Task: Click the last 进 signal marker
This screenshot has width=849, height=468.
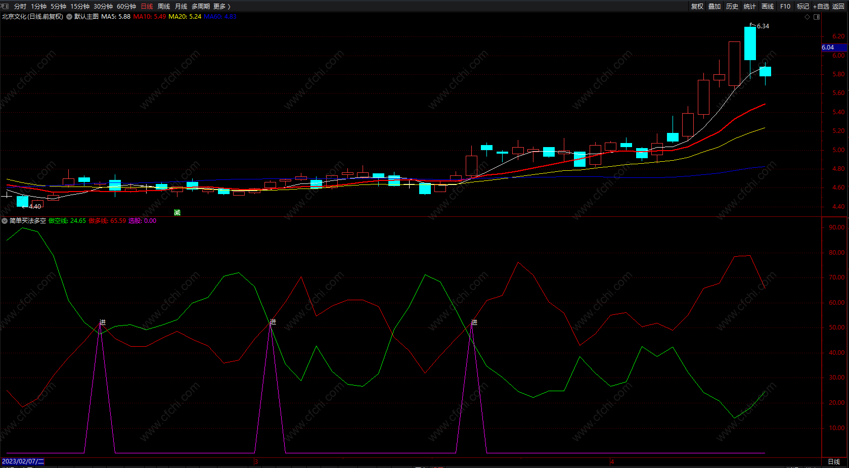Action: tap(474, 322)
